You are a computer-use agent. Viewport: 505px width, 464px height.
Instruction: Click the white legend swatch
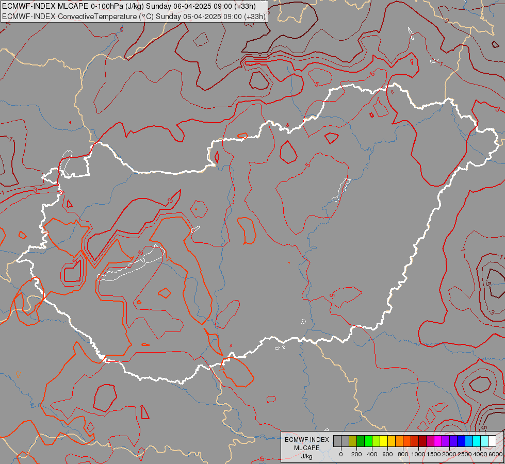tap(493, 441)
